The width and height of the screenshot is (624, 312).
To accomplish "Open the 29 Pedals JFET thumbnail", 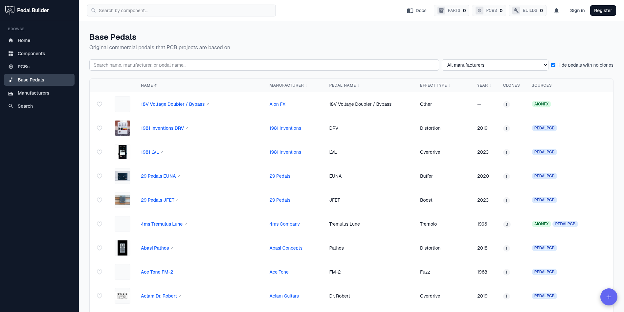I will click(123, 200).
